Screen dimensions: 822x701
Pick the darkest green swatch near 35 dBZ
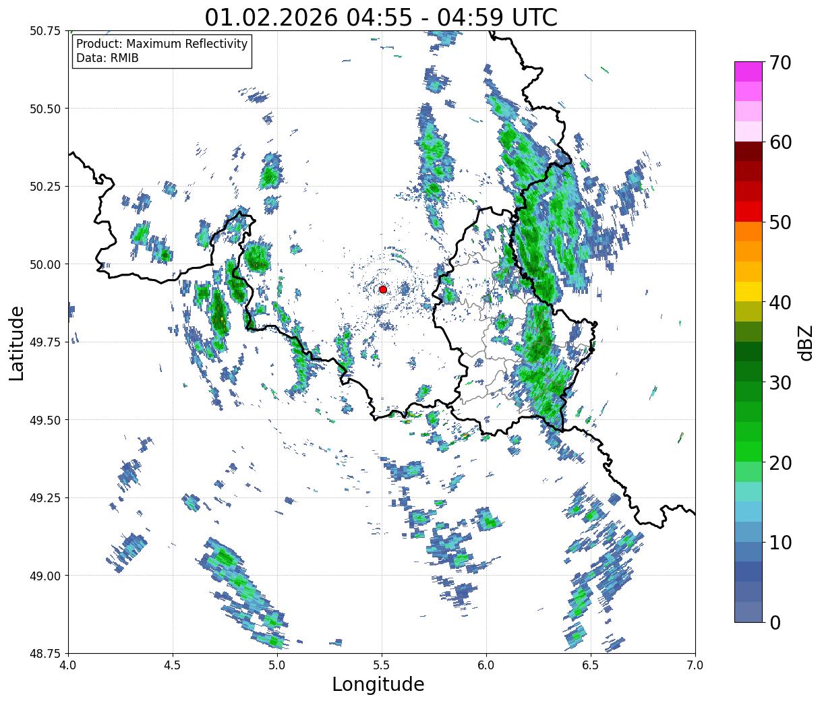(x=748, y=352)
